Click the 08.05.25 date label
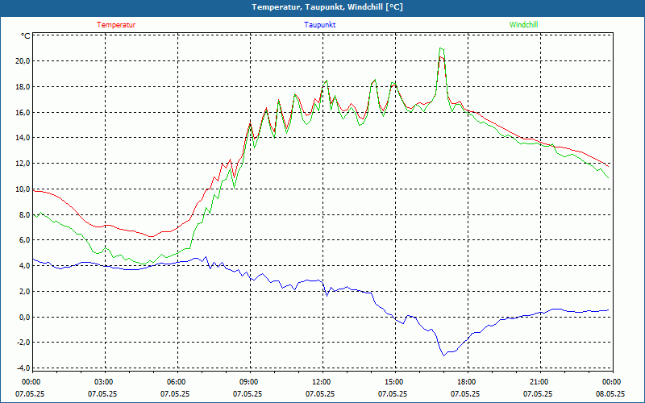The height and width of the screenshot is (403, 645). (610, 393)
